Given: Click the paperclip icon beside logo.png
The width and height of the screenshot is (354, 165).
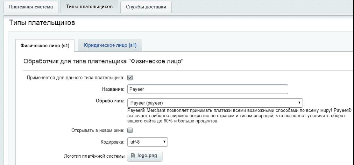Looking at the screenshot, I should (x=133, y=156).
